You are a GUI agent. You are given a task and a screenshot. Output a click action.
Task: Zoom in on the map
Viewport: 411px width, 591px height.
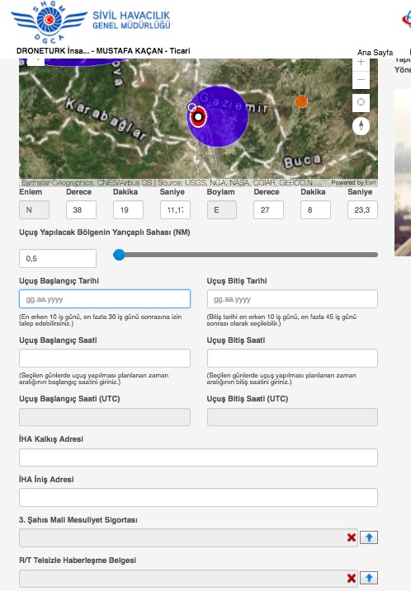[361, 63]
